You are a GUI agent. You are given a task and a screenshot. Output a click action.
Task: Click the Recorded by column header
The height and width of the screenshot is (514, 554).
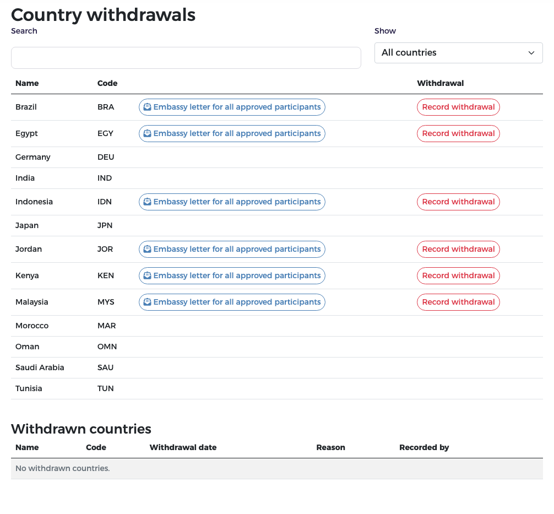coord(424,447)
